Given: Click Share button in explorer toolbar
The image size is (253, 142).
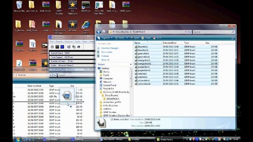Looking at the screenshot, I should coord(146,38).
